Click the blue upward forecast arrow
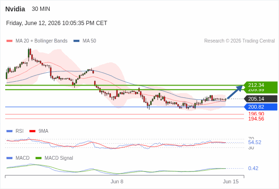279x189 pixels. tap(235, 92)
